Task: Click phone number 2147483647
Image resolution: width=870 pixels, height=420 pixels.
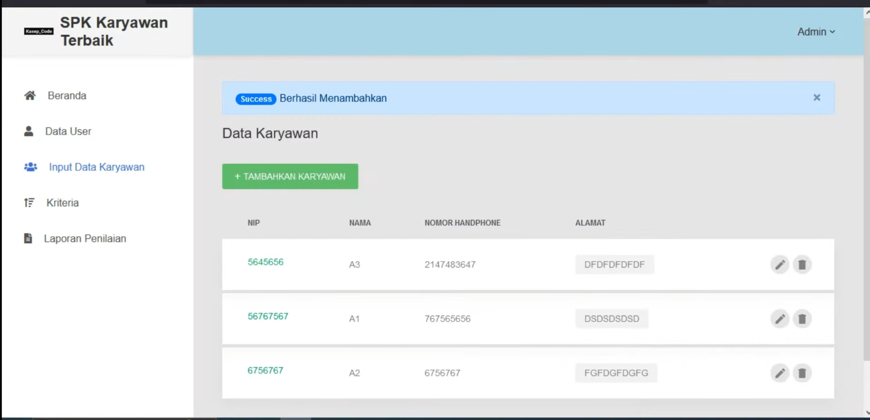Action: (450, 264)
